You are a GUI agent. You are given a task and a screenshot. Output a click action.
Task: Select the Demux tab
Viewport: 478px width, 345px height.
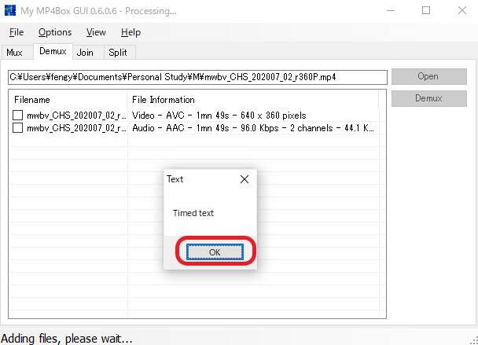point(53,51)
